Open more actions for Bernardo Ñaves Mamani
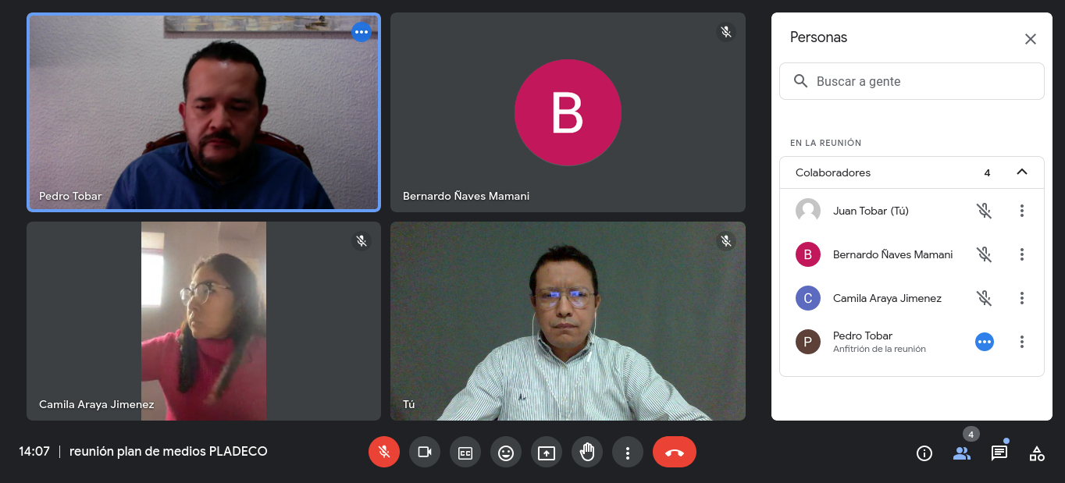This screenshot has height=483, width=1065. (x=1022, y=254)
